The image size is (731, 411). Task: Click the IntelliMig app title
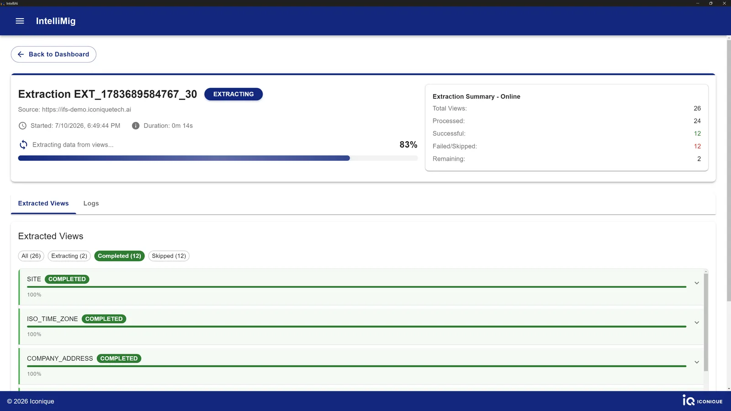(56, 21)
